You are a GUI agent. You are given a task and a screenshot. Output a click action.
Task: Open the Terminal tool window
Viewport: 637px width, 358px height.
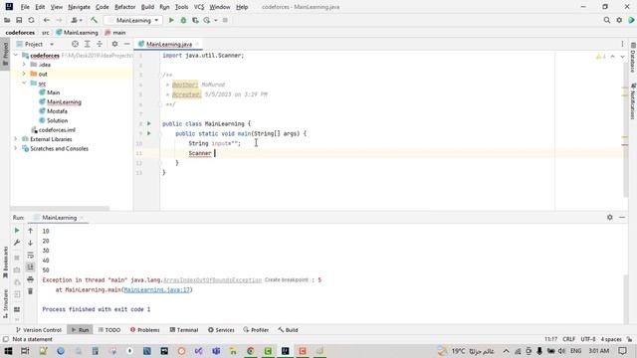(183, 330)
